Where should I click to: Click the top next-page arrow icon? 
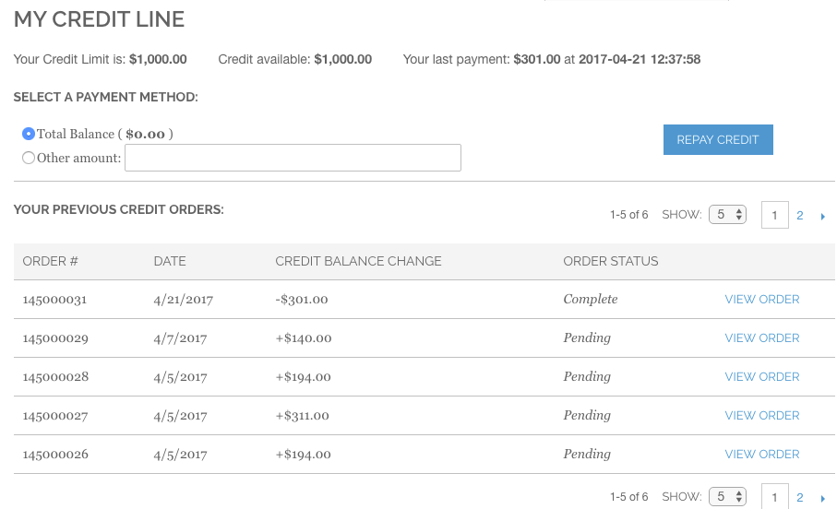(822, 216)
